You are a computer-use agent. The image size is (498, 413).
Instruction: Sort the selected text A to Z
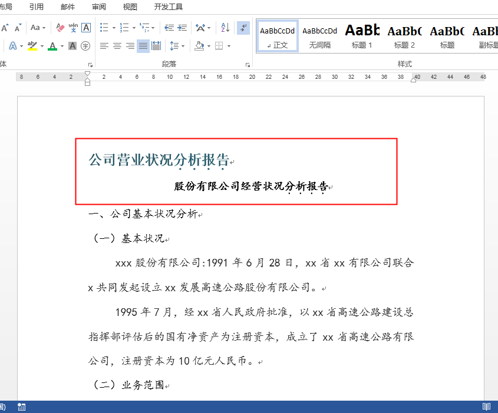tap(225, 28)
